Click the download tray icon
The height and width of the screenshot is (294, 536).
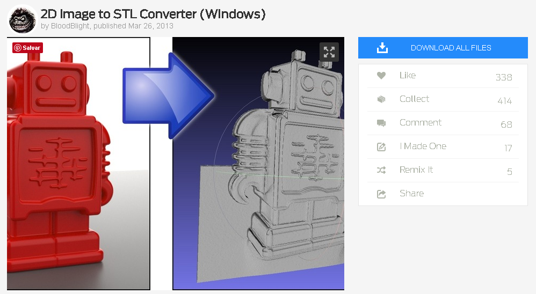pyautogui.click(x=382, y=48)
